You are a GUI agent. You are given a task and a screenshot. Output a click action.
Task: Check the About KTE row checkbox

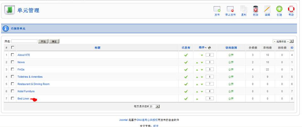tap(13, 55)
